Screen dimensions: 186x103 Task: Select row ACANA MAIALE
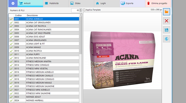(x=44, y=47)
